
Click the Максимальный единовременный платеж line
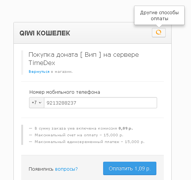point(87,142)
